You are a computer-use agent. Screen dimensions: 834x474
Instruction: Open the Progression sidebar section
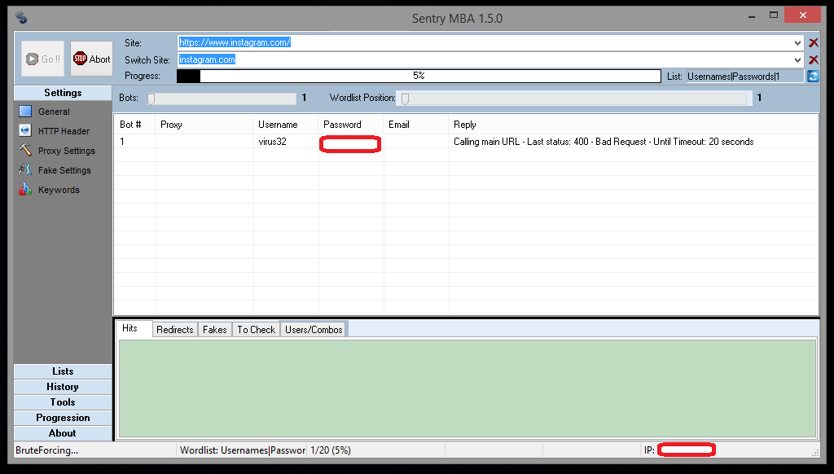(63, 418)
